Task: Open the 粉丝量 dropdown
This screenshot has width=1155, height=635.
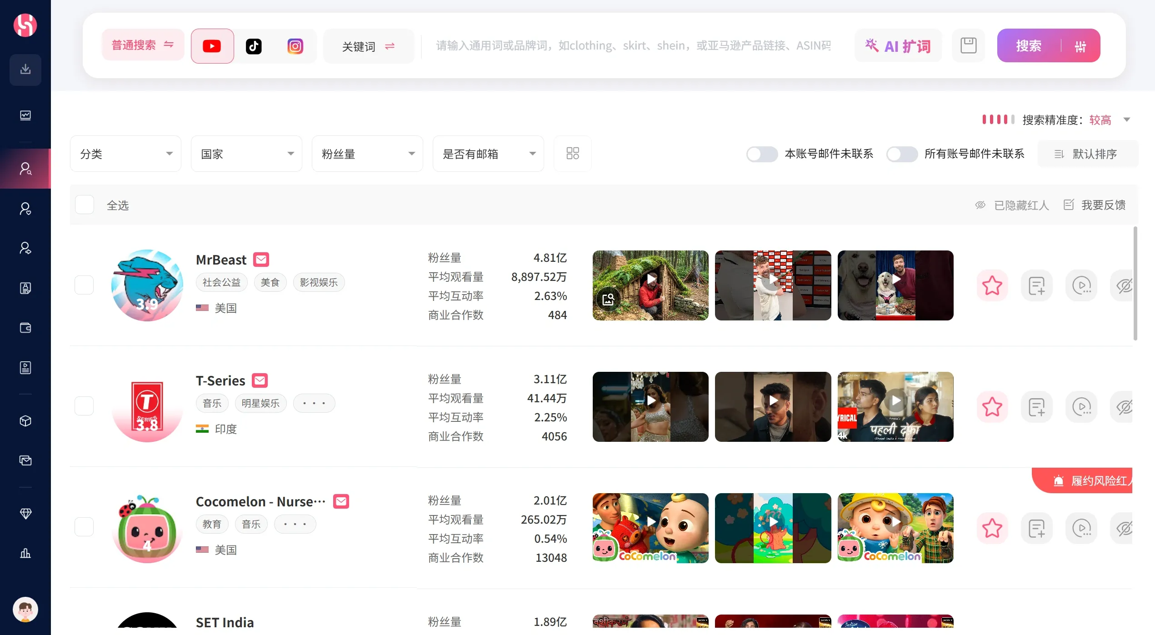Action: pos(367,154)
